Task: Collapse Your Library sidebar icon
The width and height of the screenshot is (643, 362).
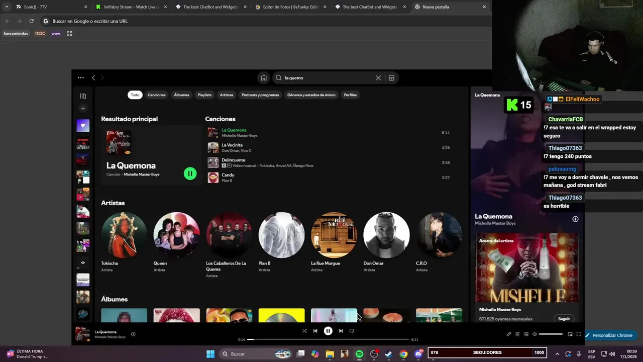Action: click(x=83, y=96)
